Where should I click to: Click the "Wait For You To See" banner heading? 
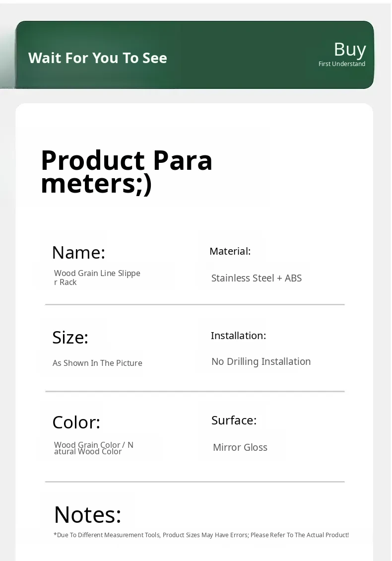tap(98, 58)
